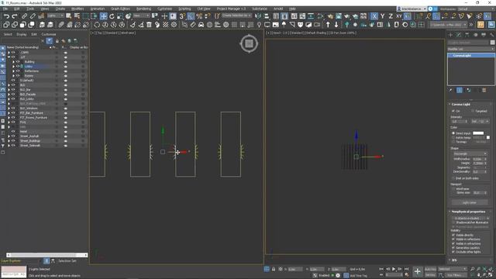Click the remove modifier trash icon below stack

pos(484,90)
